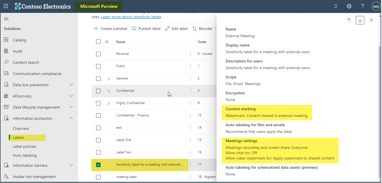Open Learn more about sensitivity labels link

tap(131, 17)
